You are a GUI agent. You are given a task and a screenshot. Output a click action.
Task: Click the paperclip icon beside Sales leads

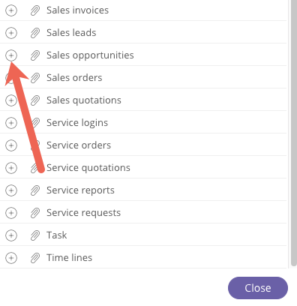coord(35,33)
